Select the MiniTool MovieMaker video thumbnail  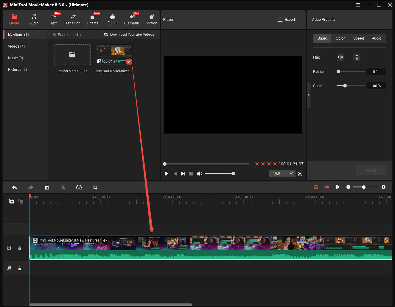click(x=114, y=55)
